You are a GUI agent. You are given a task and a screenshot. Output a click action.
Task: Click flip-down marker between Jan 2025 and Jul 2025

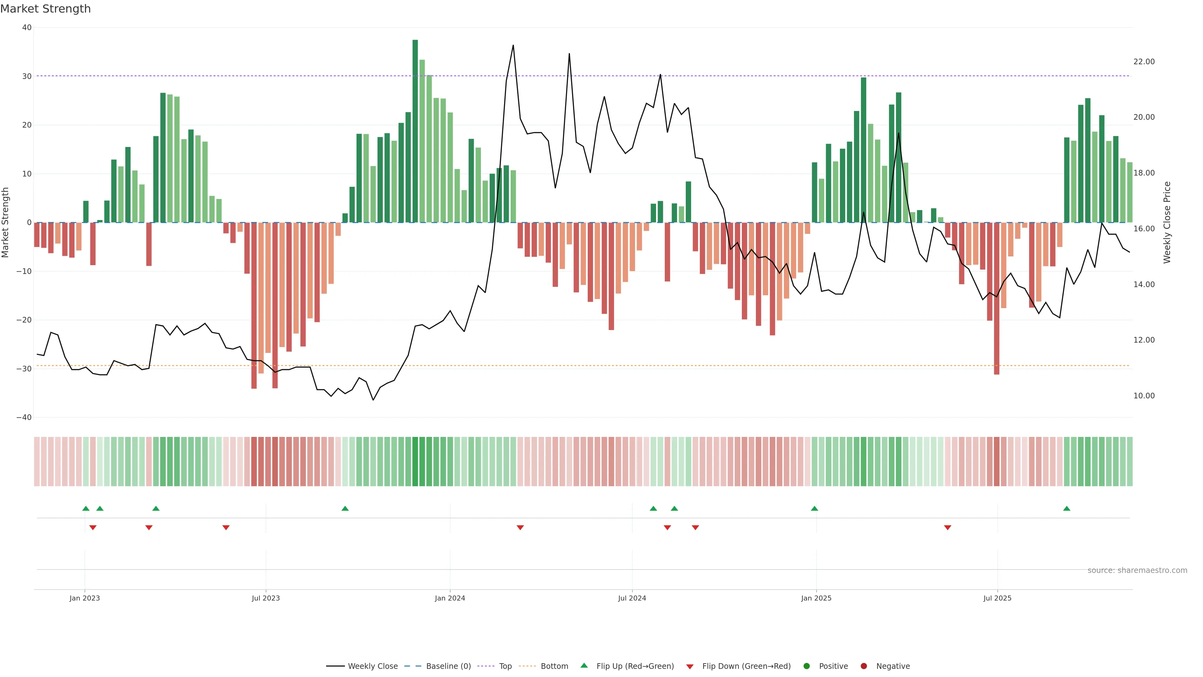[948, 527]
